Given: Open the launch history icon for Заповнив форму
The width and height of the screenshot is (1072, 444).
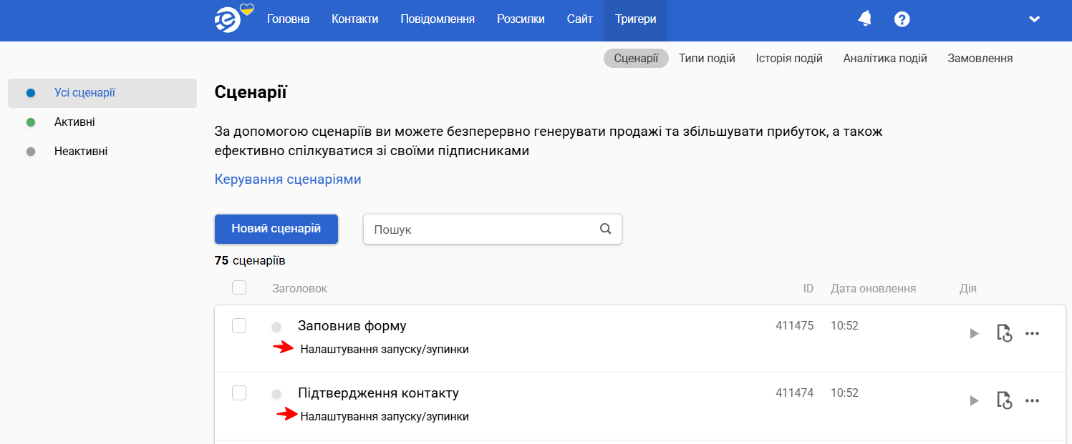Looking at the screenshot, I should click(x=1004, y=333).
